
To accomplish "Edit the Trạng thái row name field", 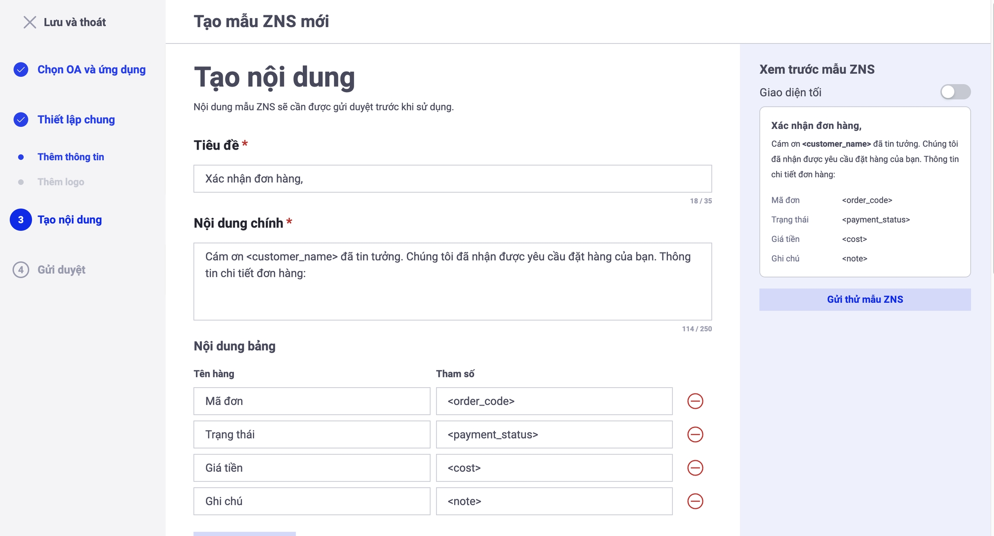I will click(x=311, y=434).
